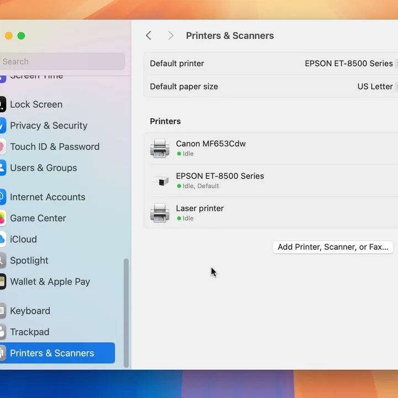Click the Default printer label

point(177,64)
